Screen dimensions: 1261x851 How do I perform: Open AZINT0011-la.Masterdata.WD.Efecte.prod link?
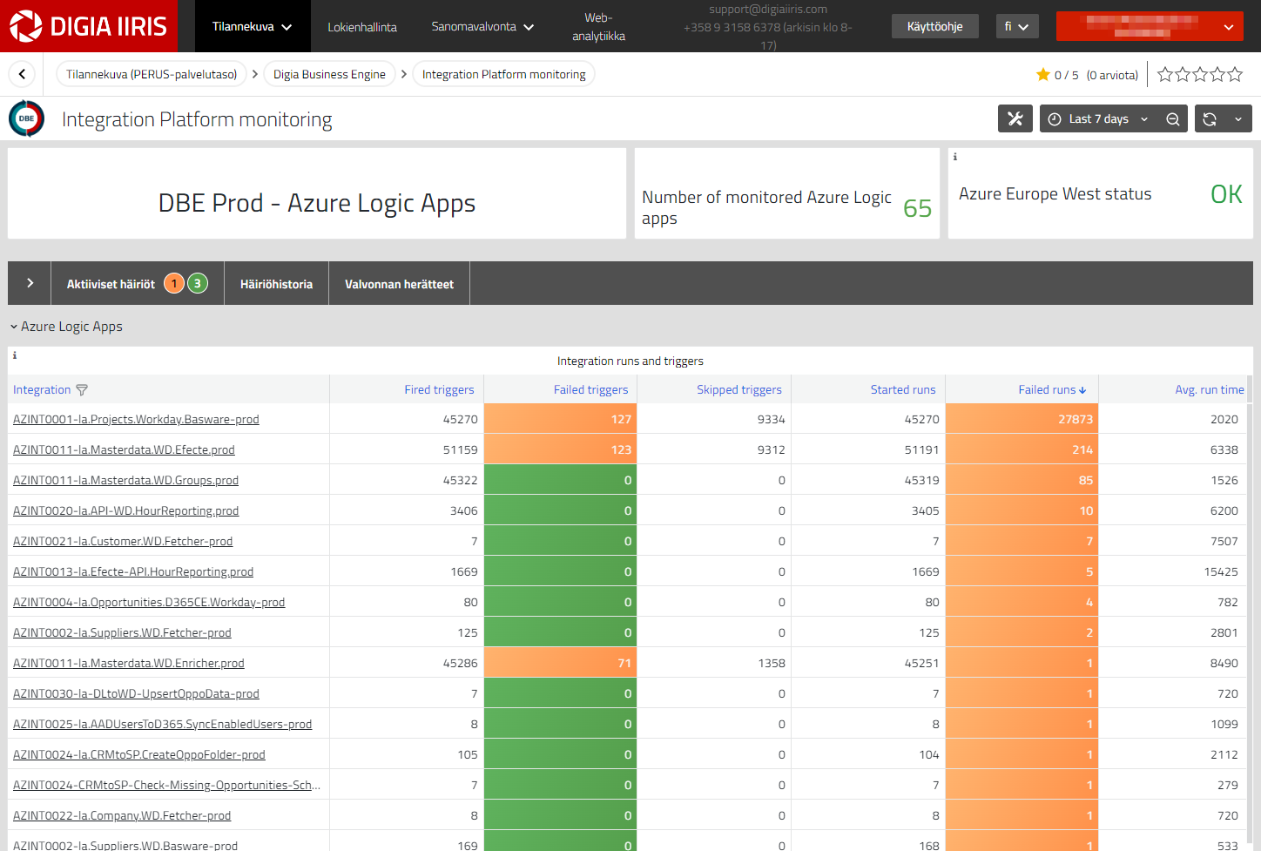pyautogui.click(x=124, y=449)
